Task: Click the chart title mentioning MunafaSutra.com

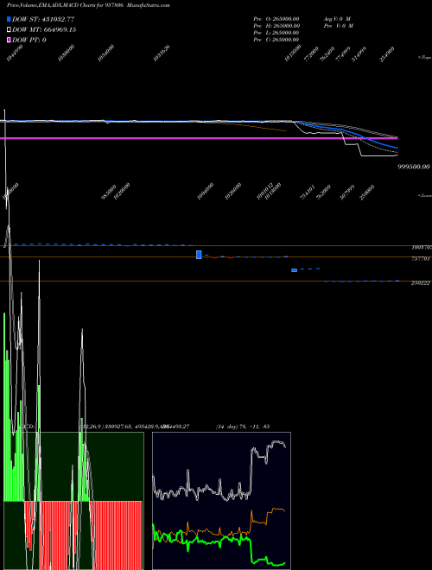Action: point(88,5)
